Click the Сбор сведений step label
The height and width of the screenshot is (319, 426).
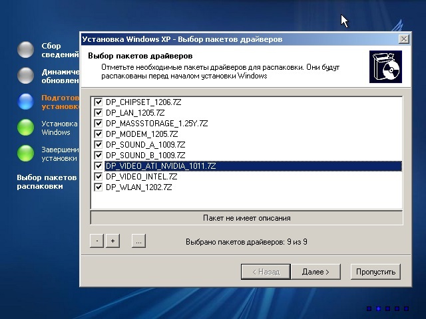(x=60, y=50)
